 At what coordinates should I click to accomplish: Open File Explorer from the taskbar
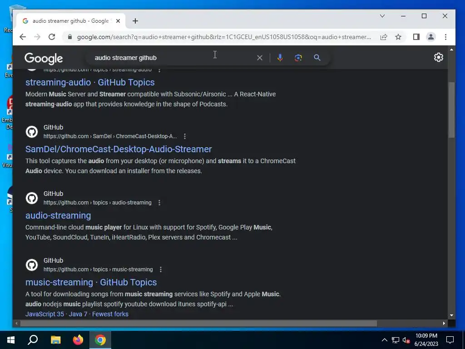[55, 340]
